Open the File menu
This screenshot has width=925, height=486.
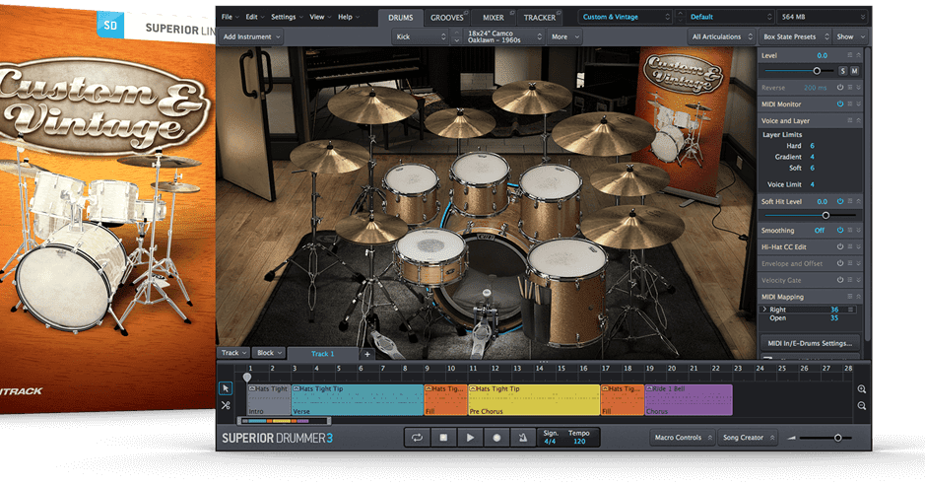click(x=230, y=17)
